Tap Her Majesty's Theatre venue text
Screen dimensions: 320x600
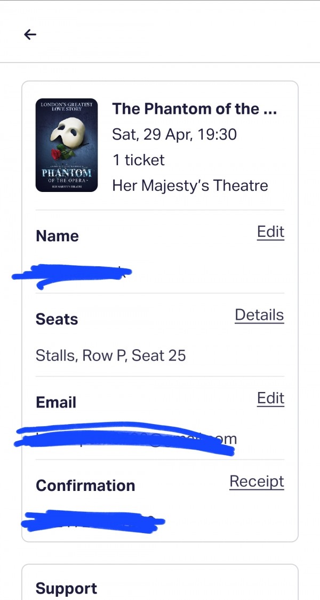[x=190, y=186]
